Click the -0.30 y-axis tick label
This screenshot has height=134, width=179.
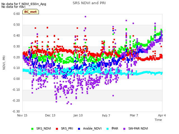pyautogui.click(x=16, y=111)
